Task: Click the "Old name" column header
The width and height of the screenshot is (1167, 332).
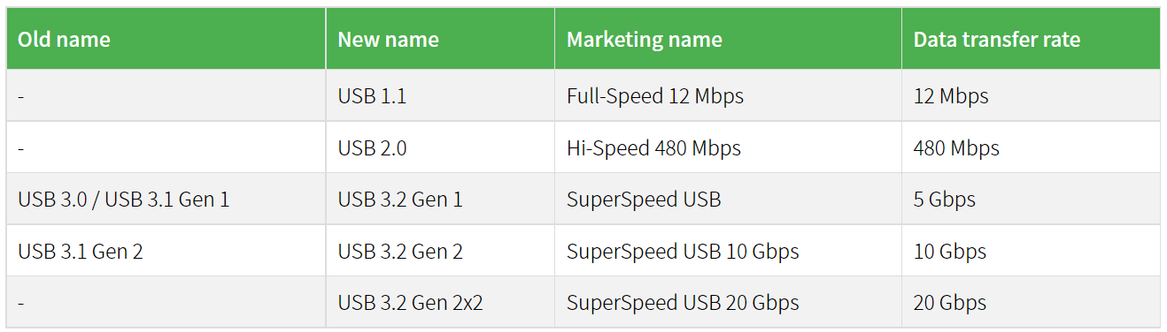Action: [x=166, y=39]
